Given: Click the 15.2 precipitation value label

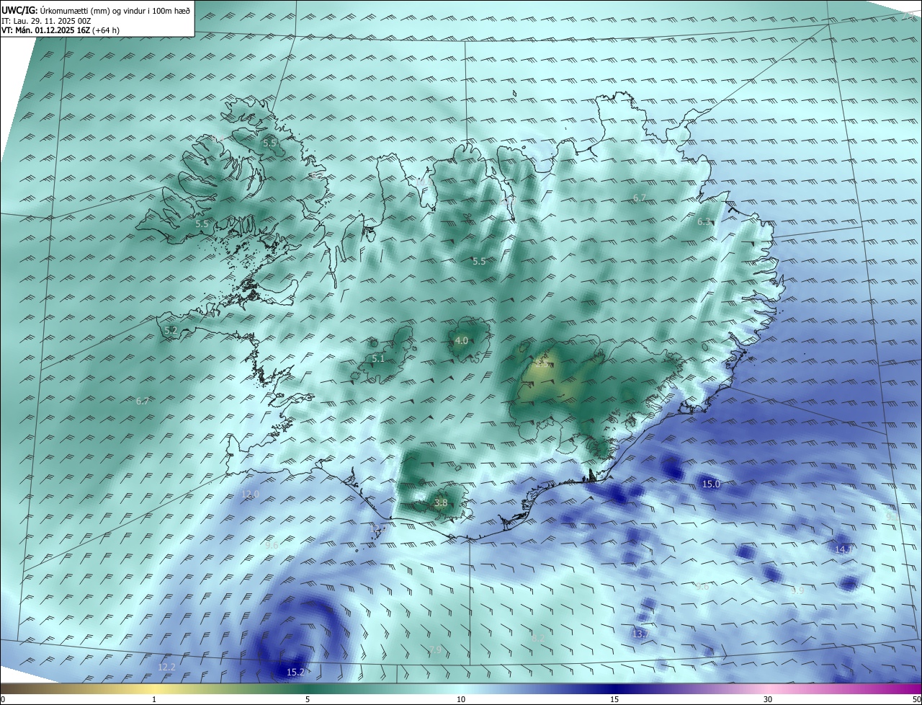Looking at the screenshot, I should pyautogui.click(x=296, y=673).
